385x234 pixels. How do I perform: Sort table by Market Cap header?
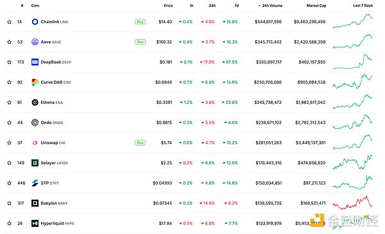(x=316, y=6)
